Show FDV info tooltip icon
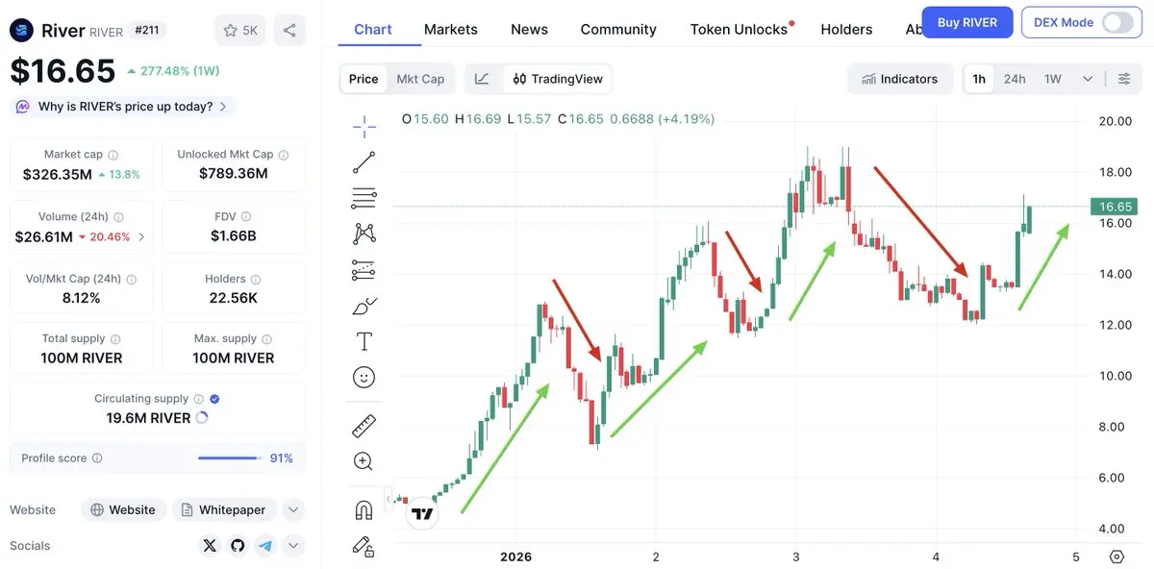This screenshot has width=1154, height=569. [x=246, y=217]
